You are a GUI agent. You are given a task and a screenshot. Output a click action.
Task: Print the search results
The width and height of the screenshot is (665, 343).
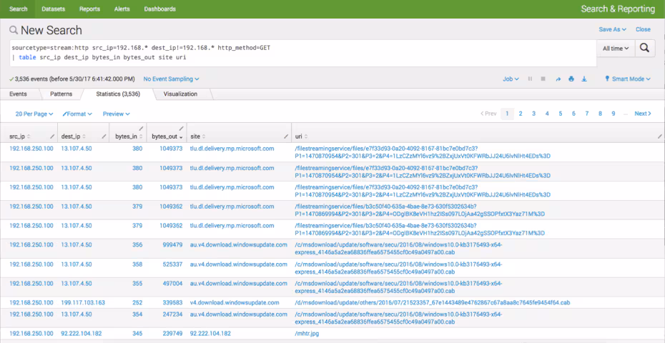[x=571, y=79]
